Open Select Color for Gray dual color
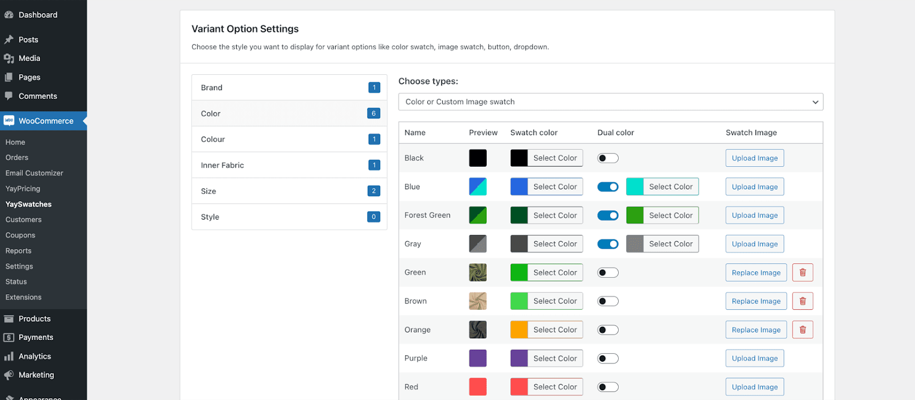The width and height of the screenshot is (915, 400). pos(670,244)
